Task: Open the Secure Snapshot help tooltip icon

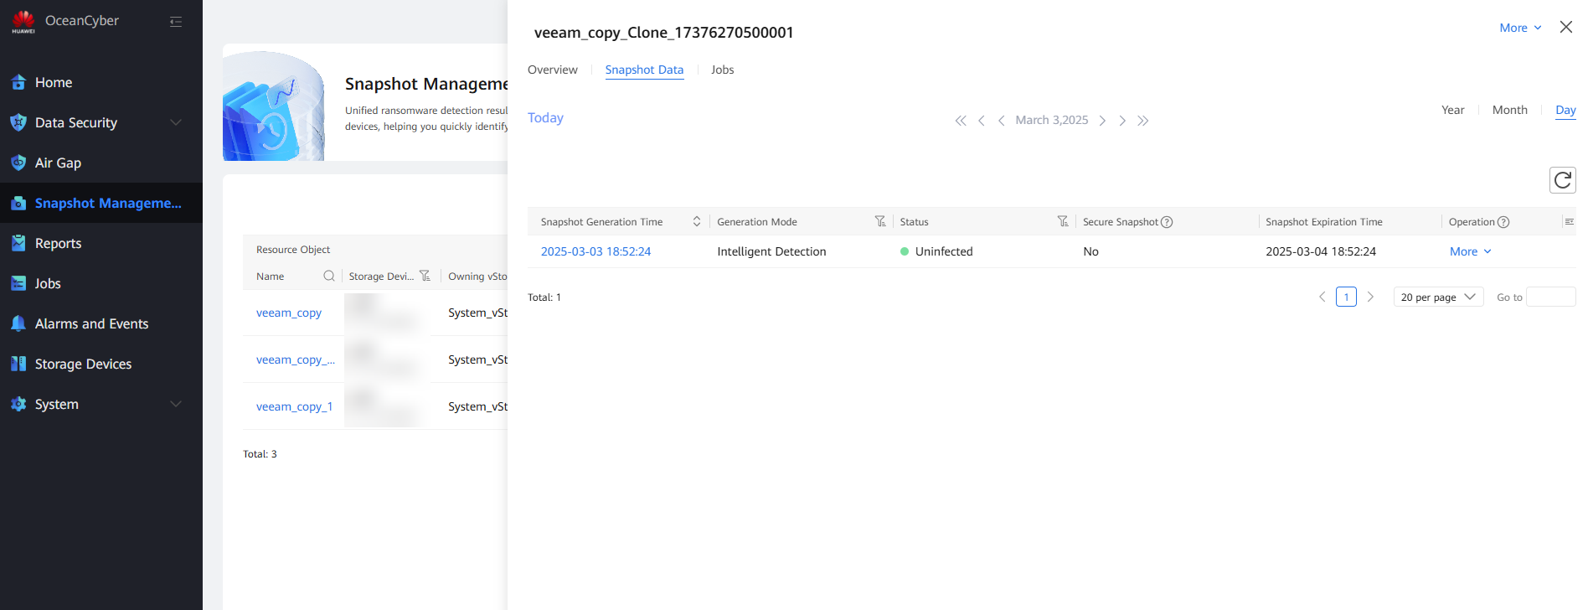Action: coord(1167,222)
